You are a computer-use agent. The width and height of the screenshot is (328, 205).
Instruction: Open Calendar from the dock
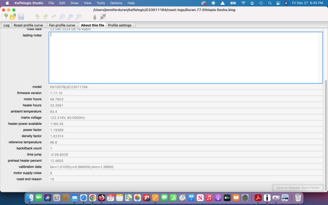111,197
